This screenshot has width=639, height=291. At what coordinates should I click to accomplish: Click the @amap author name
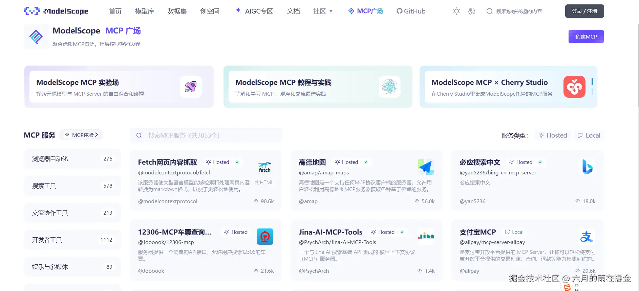(308, 201)
